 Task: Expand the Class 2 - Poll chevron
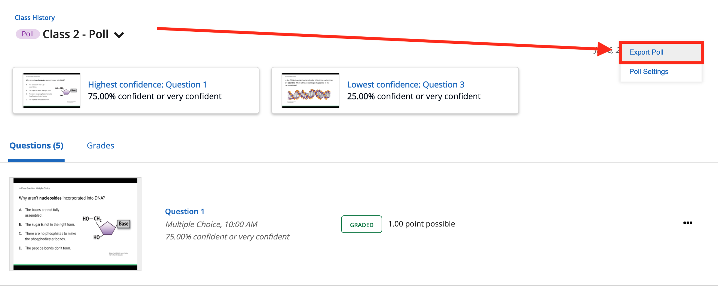(119, 35)
